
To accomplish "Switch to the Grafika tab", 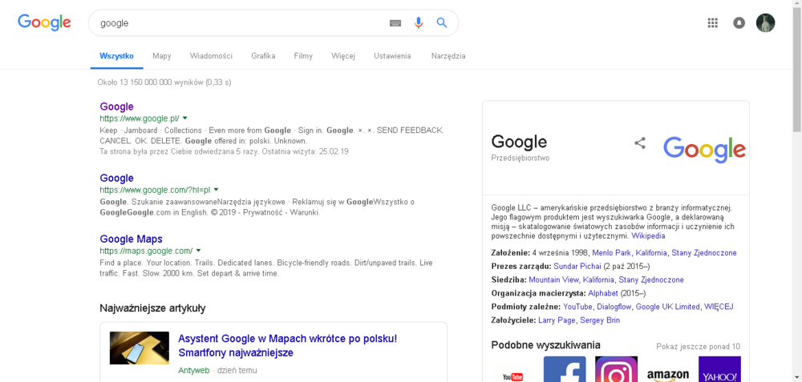I will (263, 56).
